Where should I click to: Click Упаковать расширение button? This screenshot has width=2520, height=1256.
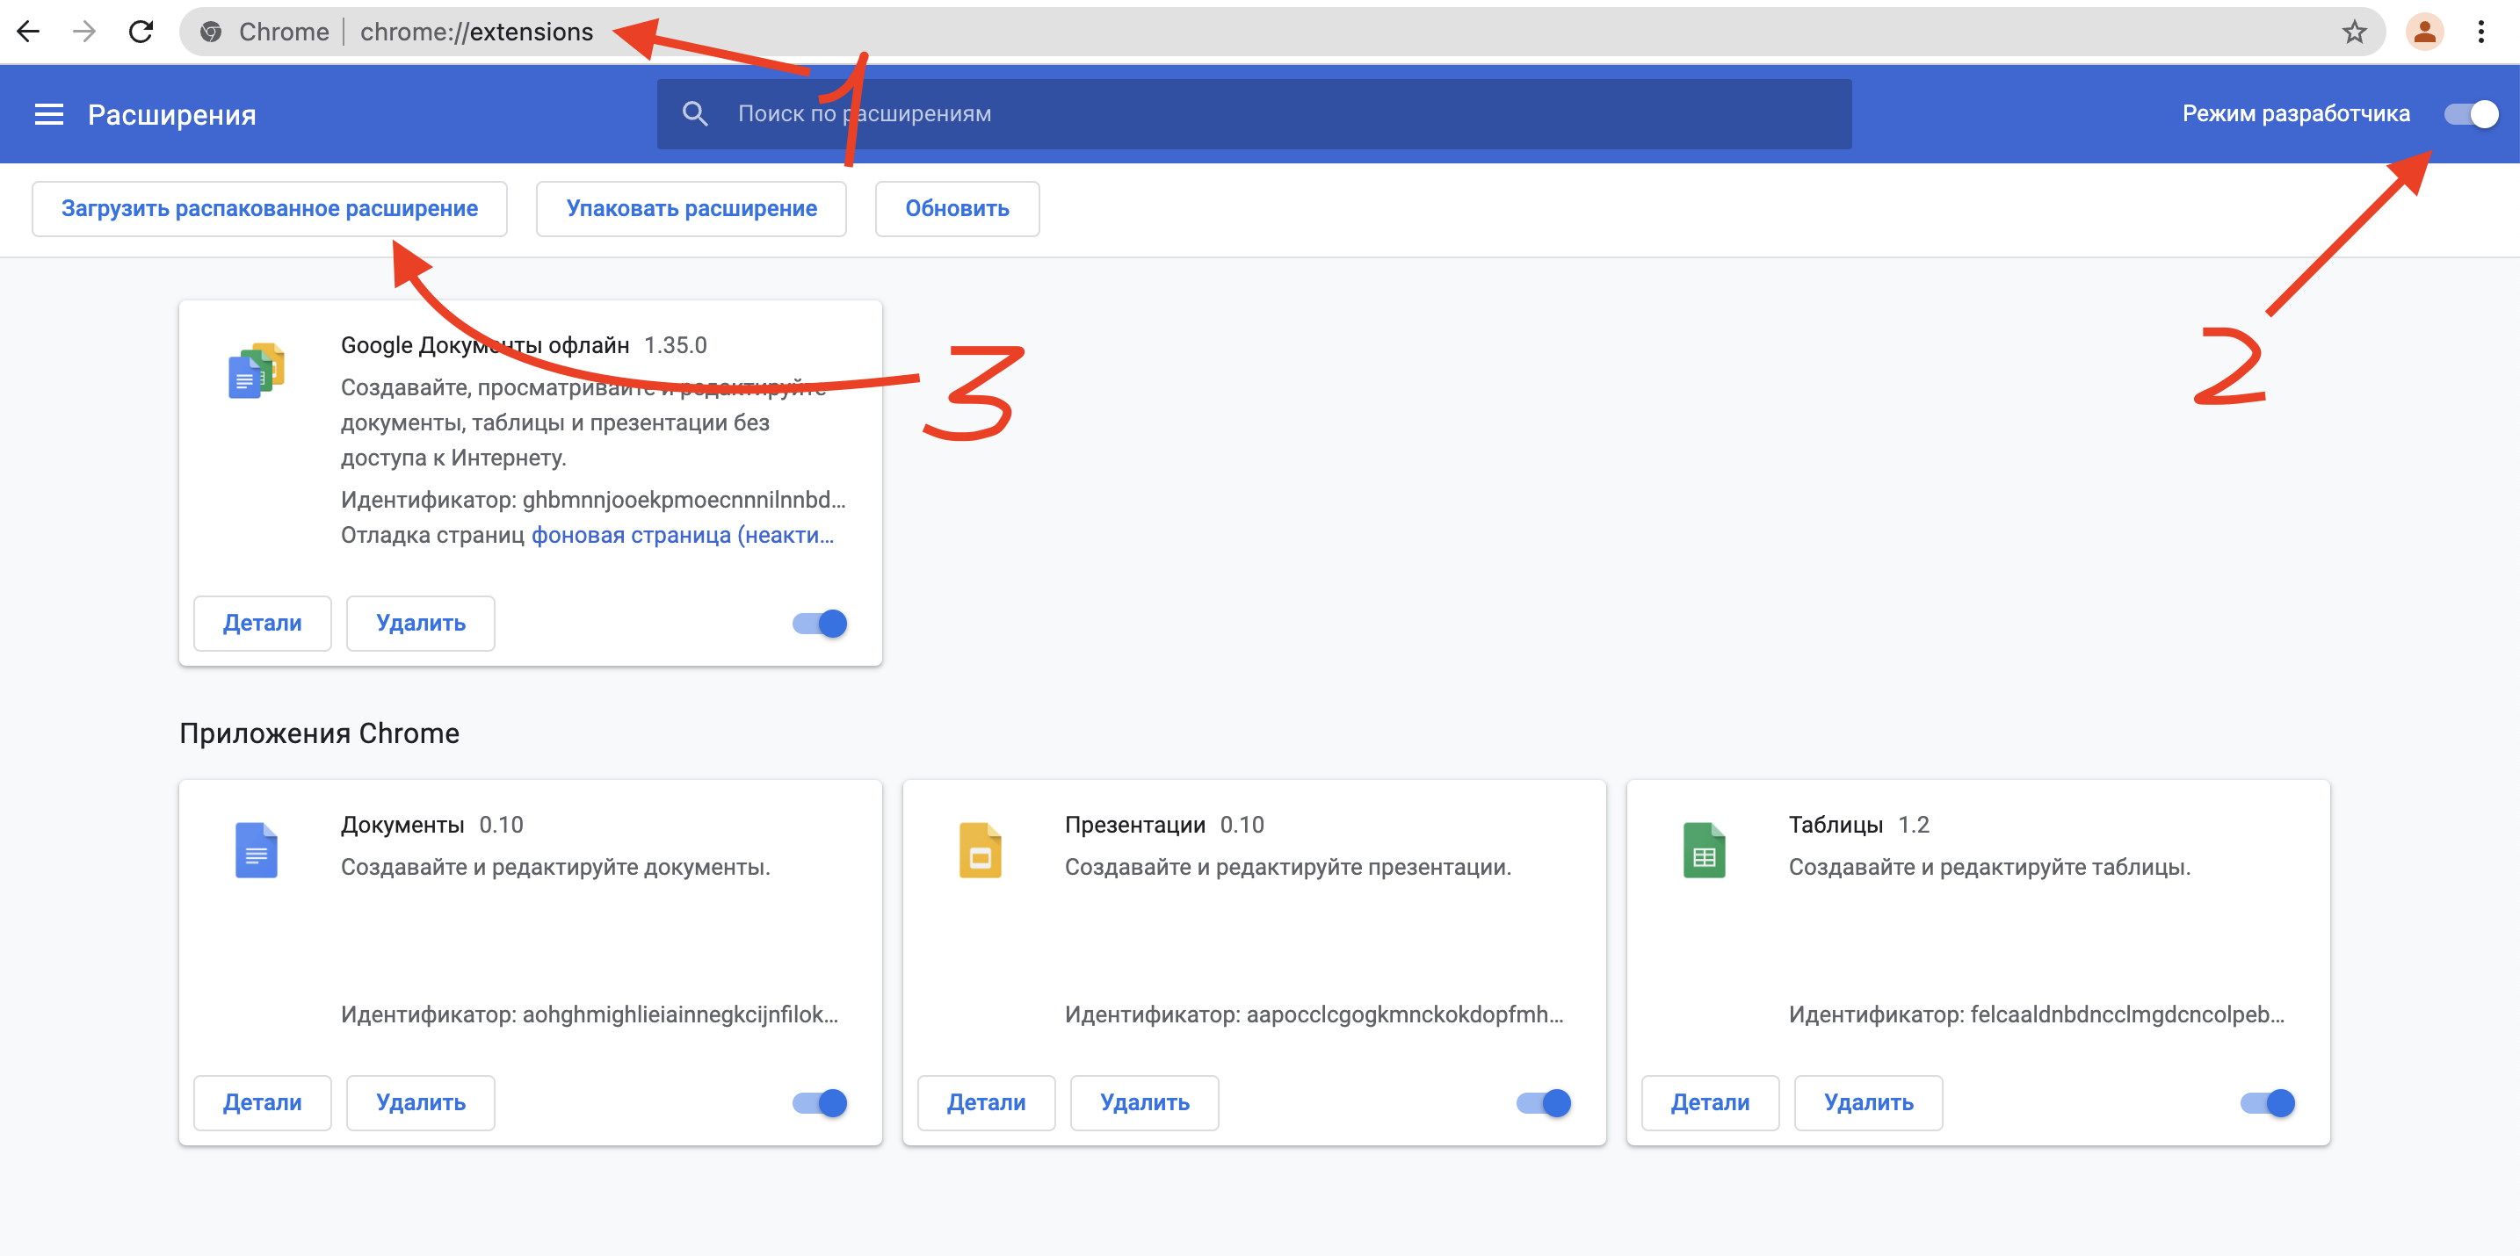tap(691, 208)
